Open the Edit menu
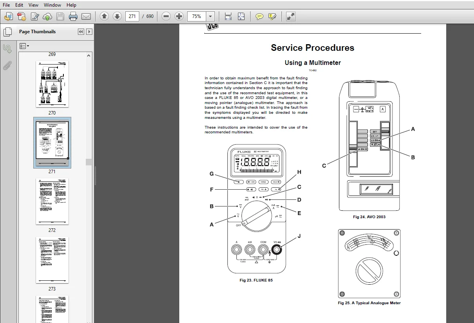Image resolution: width=474 pixels, height=323 pixels. click(x=19, y=5)
